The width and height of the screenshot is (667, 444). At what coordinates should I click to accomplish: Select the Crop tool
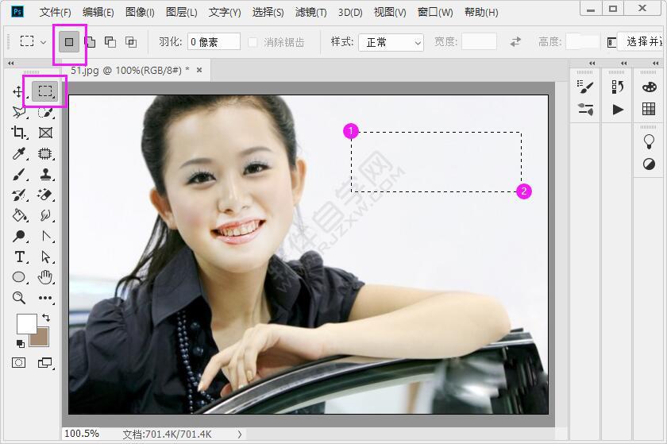coord(19,133)
